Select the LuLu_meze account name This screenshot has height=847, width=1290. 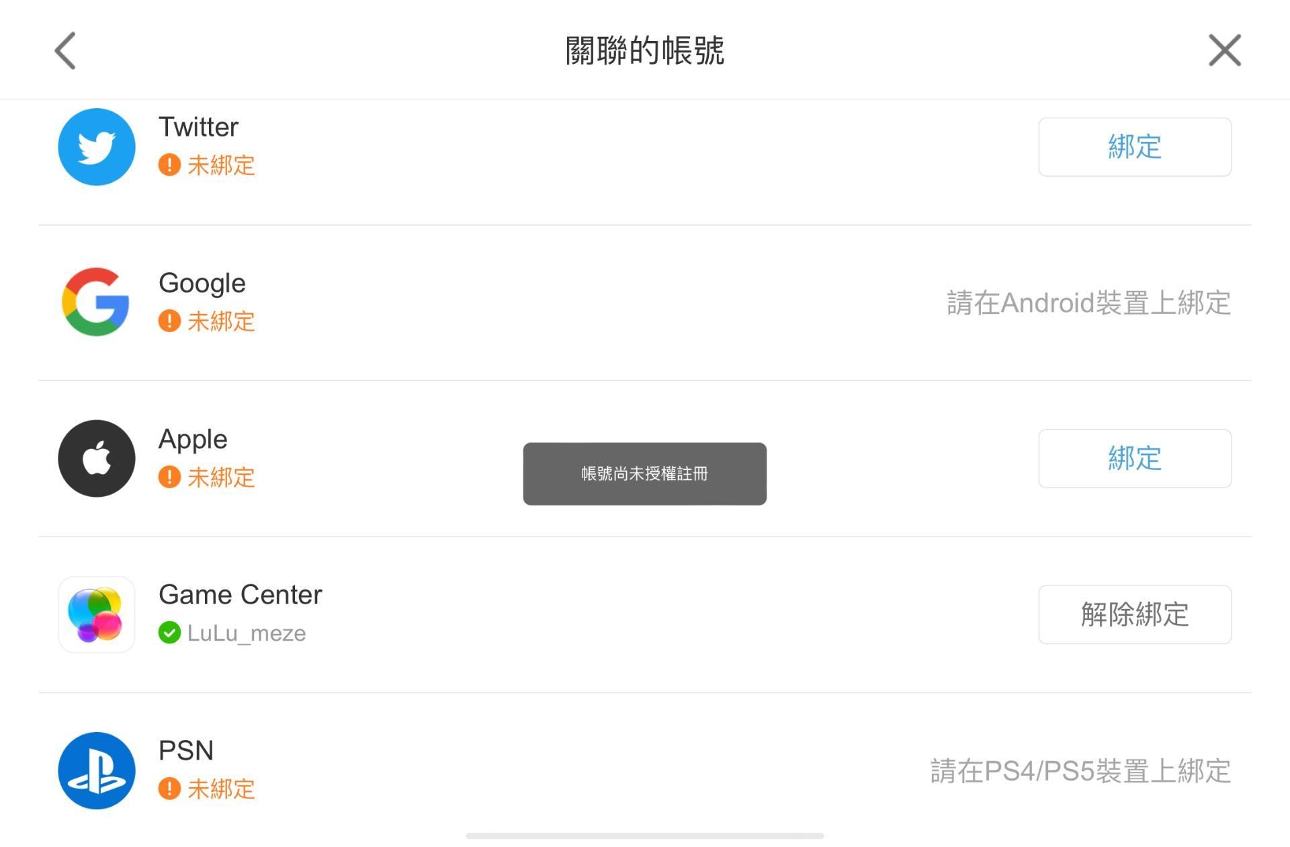tap(247, 633)
